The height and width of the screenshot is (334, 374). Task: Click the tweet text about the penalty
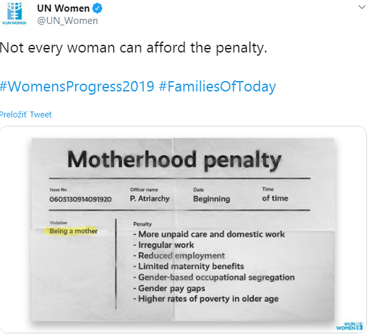click(x=134, y=48)
